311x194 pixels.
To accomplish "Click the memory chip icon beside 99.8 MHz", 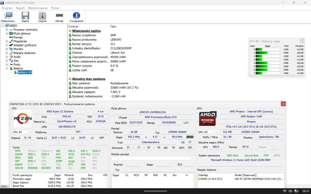I will pos(190,137).
